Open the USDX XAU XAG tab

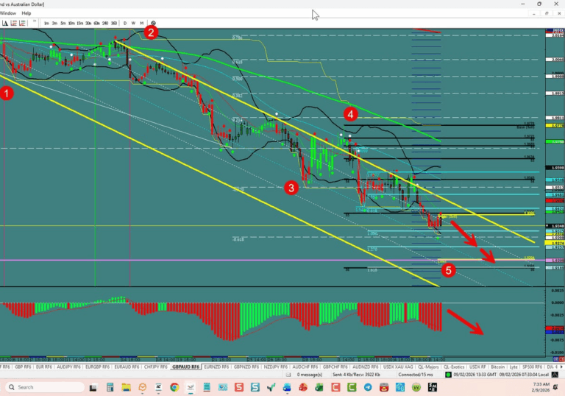[398, 367]
